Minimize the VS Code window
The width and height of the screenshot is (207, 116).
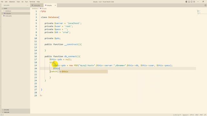pyautogui.click(x=198, y=2)
